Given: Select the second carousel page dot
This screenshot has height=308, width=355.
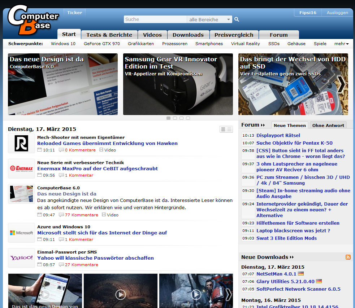Looking at the screenshot, I should (175, 118).
